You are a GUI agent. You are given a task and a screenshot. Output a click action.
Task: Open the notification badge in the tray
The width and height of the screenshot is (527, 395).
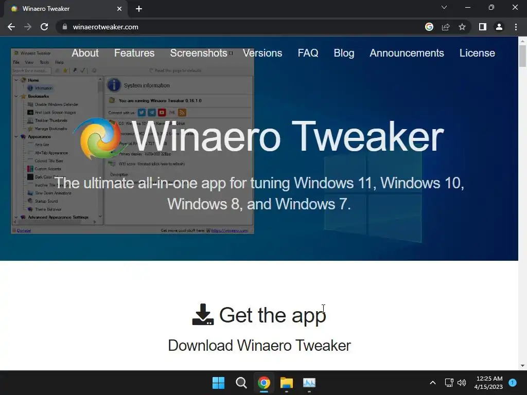tap(513, 383)
